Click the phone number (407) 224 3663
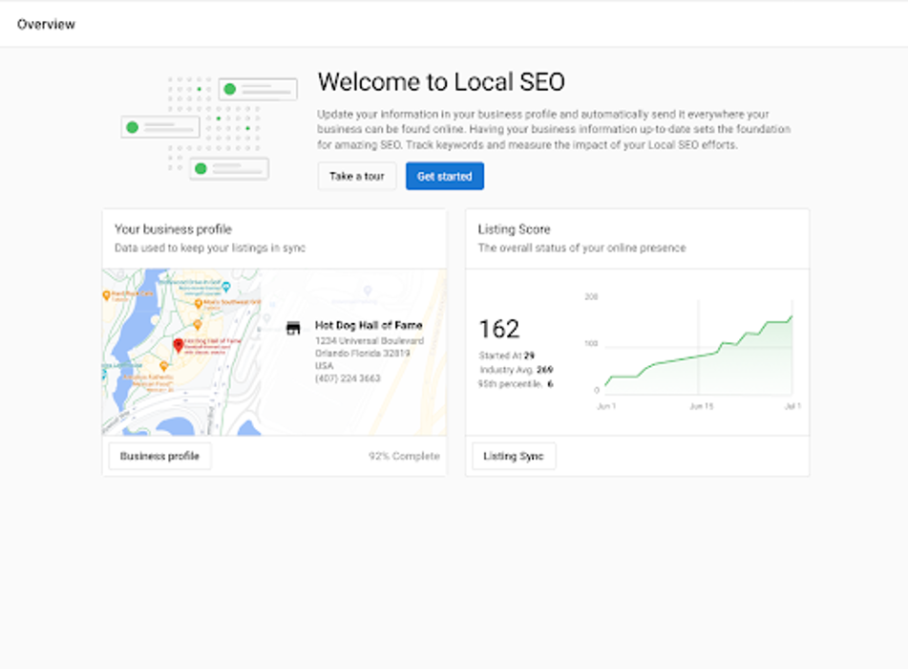Screen dimensions: 908x669 pyautogui.click(x=348, y=378)
